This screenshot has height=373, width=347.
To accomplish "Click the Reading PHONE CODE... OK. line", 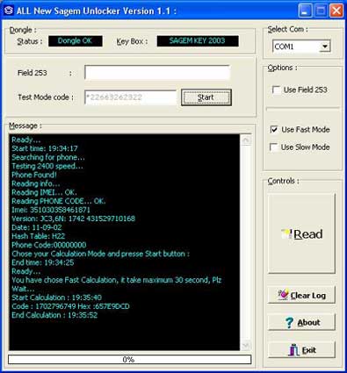I will 59,201.
